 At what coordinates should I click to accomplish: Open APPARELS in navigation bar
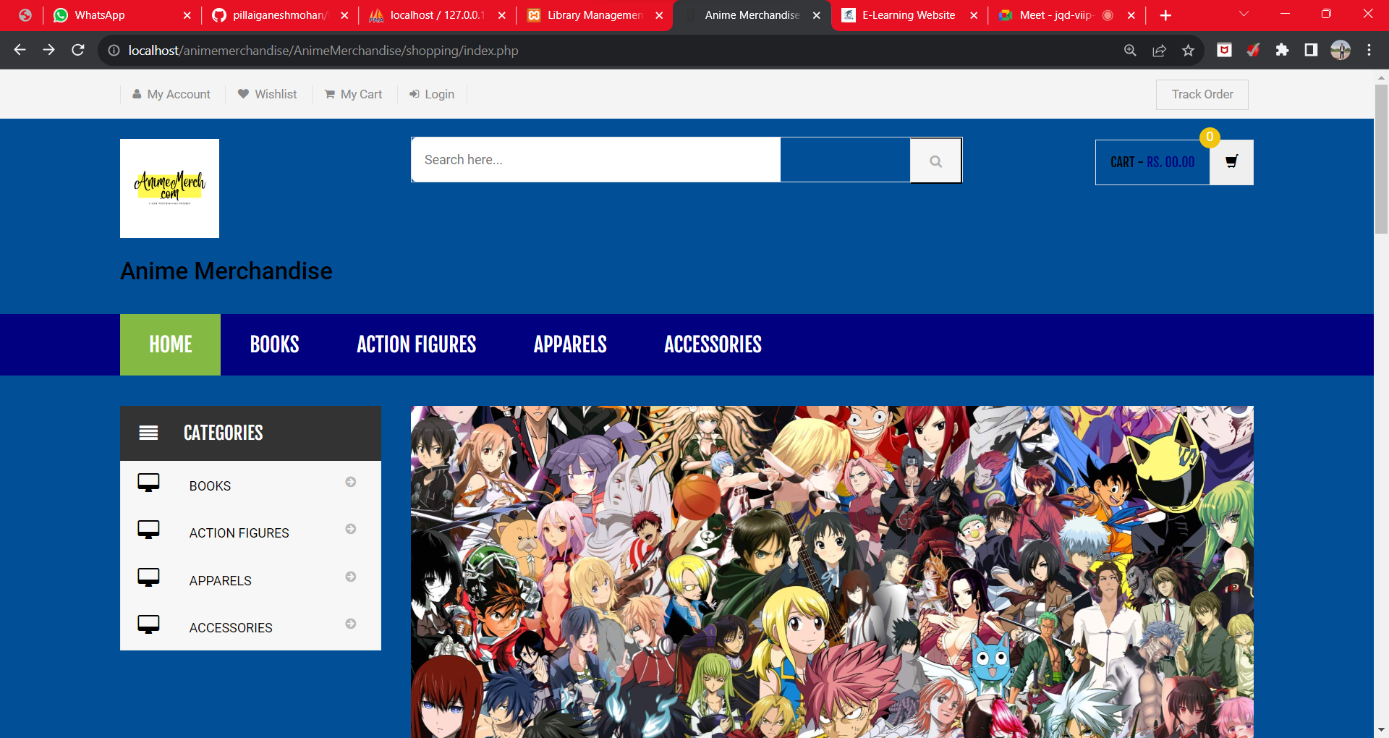click(570, 344)
